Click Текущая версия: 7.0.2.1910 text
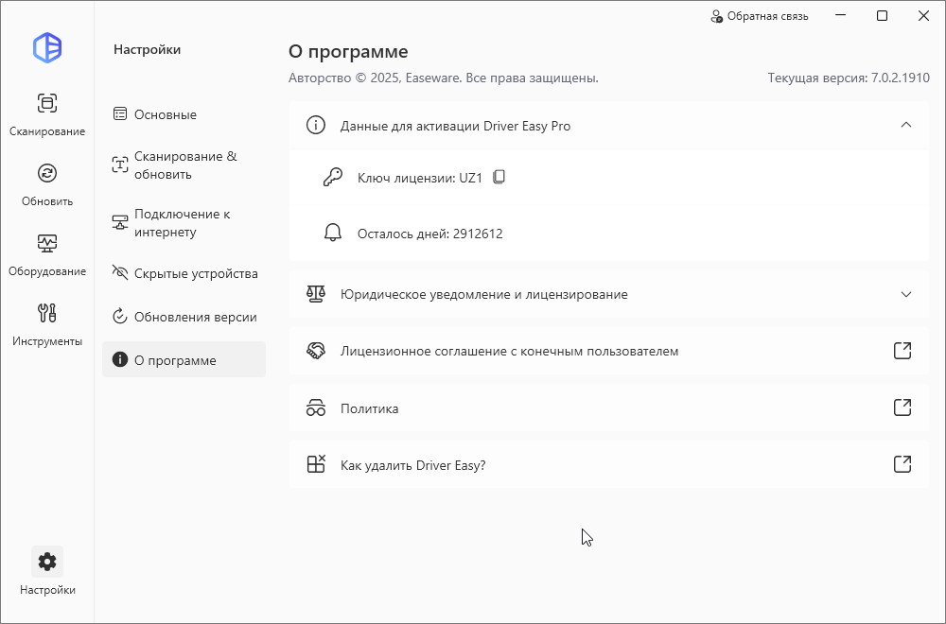 click(x=849, y=78)
